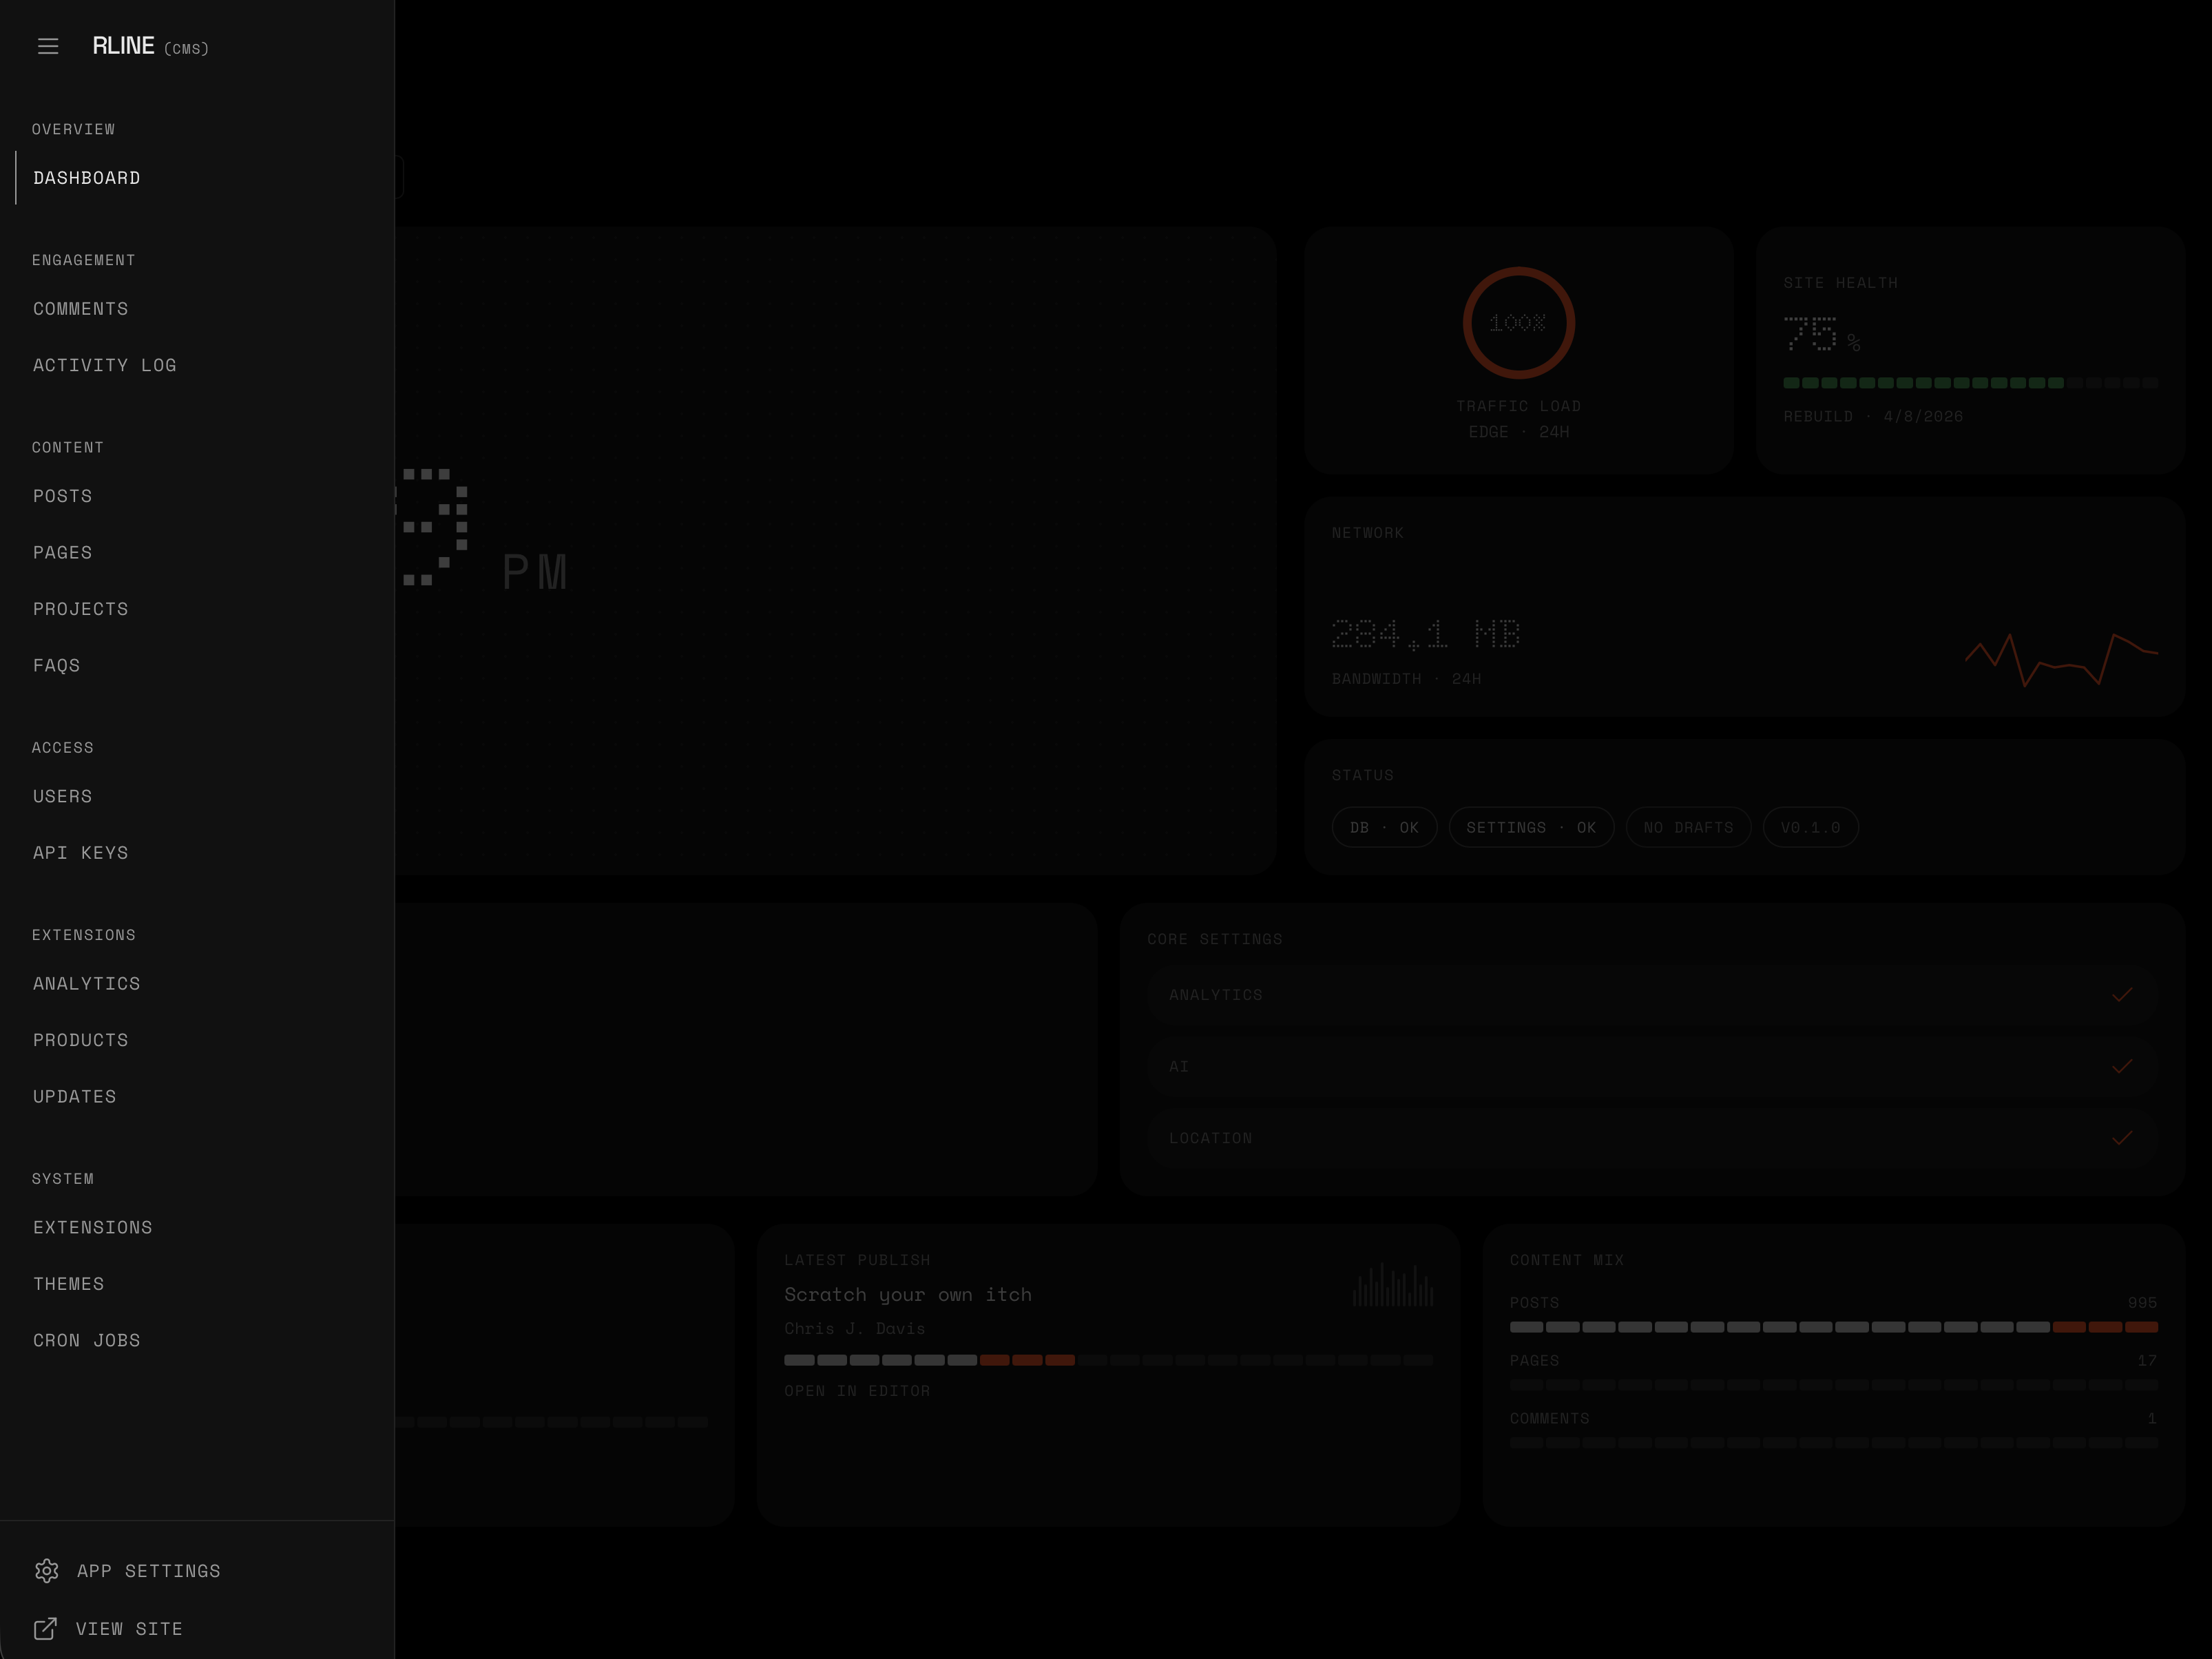Toggle Location checkmark in Core Settings
This screenshot has width=2212, height=1659.
click(x=2122, y=1138)
